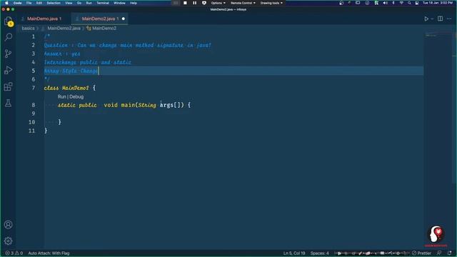Open the Remote Control dropdown
457x257 pixels.
coord(243,3)
